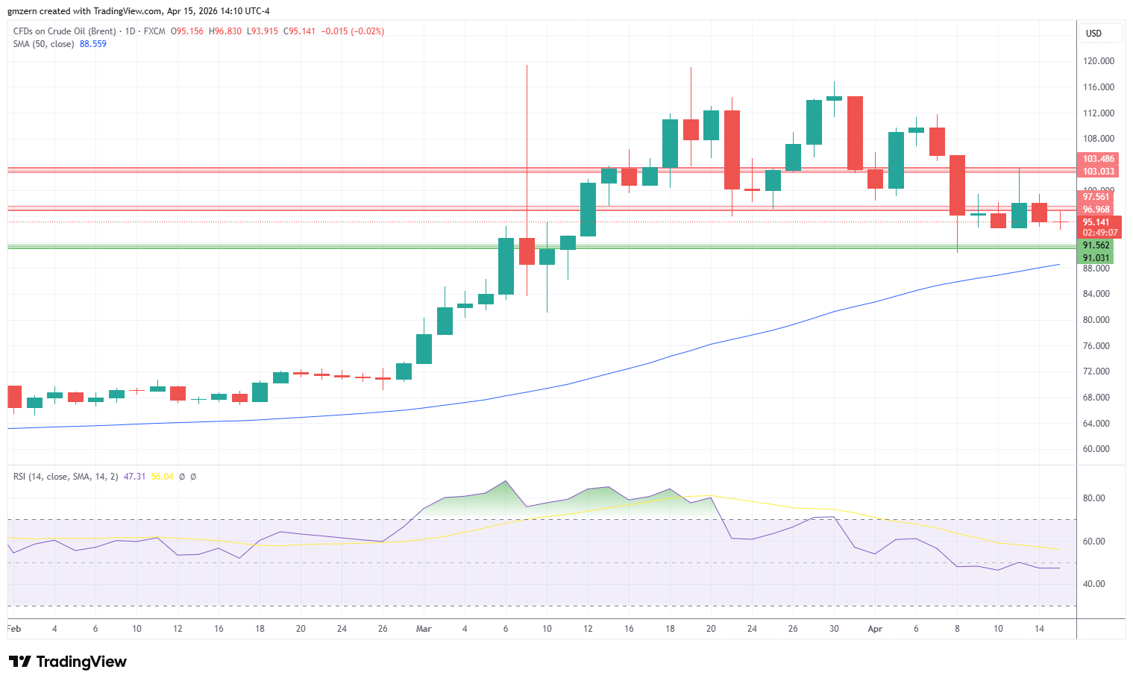Select the CFDs on Crude Oil (Brent) title

[65, 31]
